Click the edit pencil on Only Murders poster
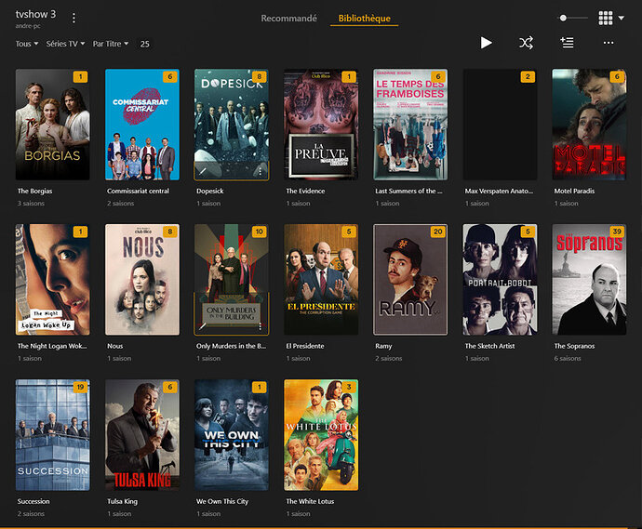Viewport: 642px width, 529px height. point(202,326)
